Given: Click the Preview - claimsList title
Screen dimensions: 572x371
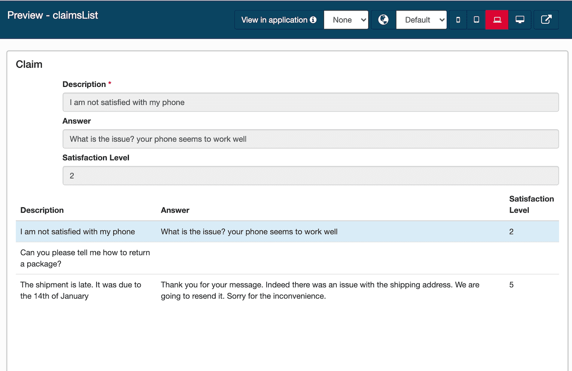Looking at the screenshot, I should pyautogui.click(x=52, y=15).
